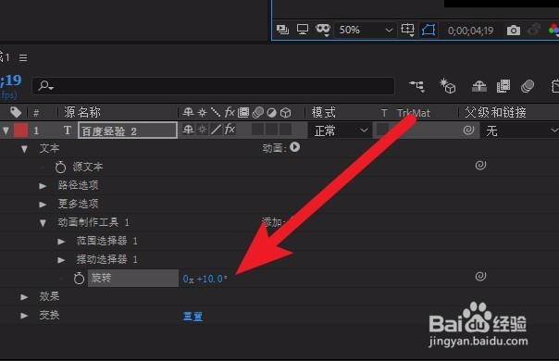Collapse layer 1 百度经验 2 properties
Viewport: 559px width, 361px height.
(6, 131)
